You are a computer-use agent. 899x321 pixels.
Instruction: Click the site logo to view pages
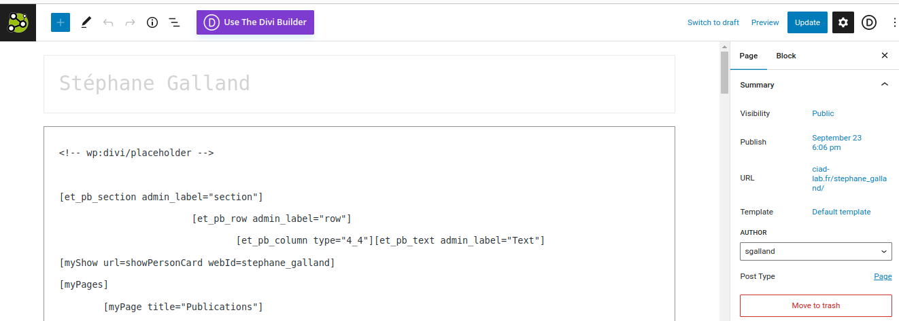coord(18,22)
